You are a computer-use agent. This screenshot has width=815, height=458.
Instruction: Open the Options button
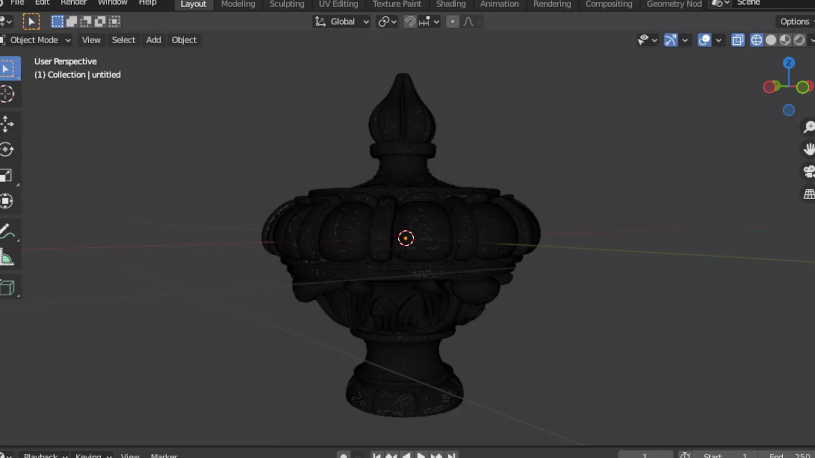pos(795,22)
